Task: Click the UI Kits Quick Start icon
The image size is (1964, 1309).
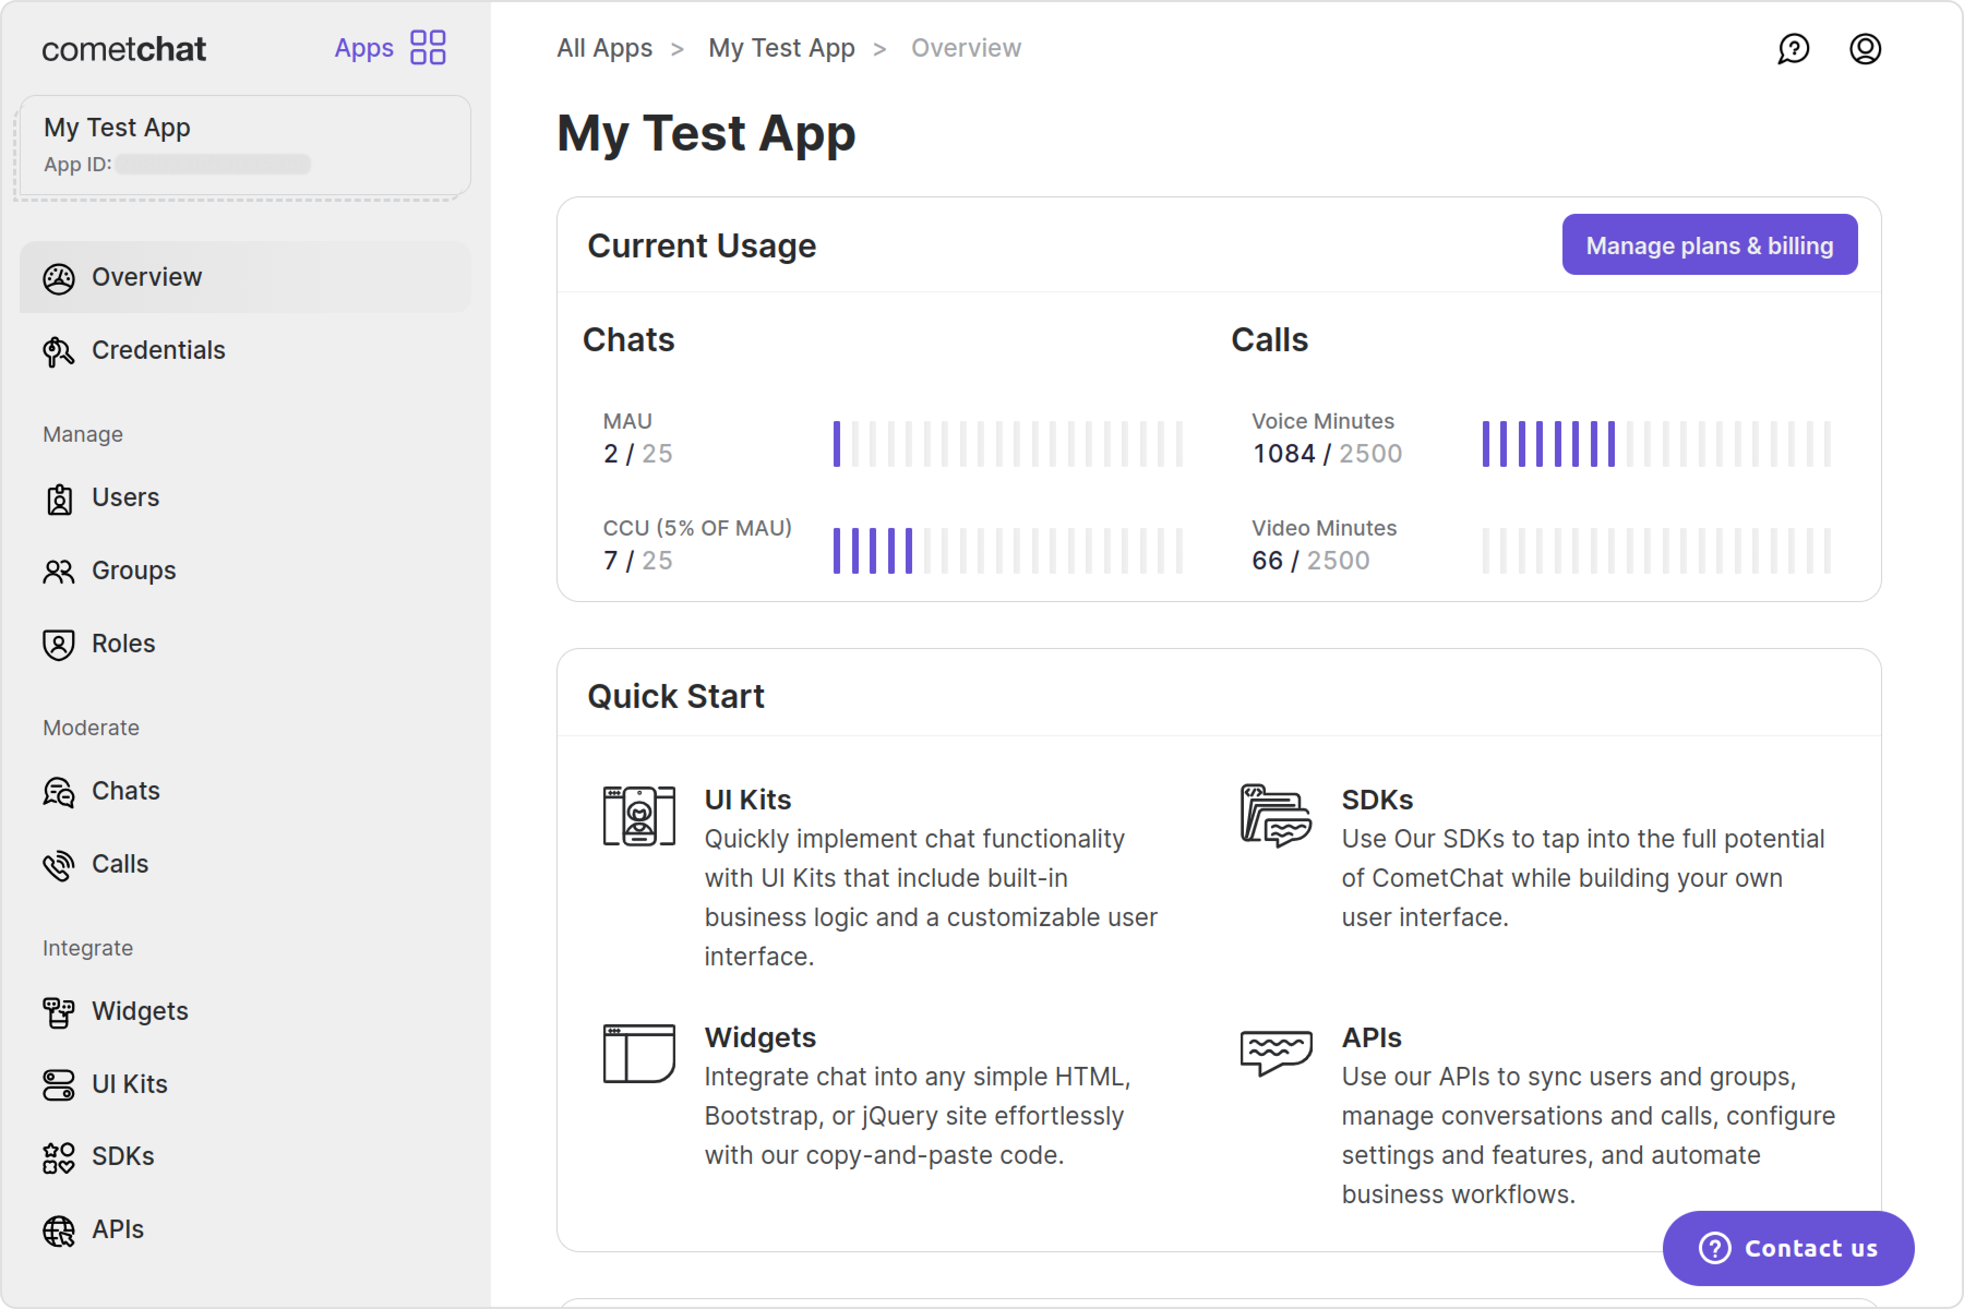Action: 639,815
